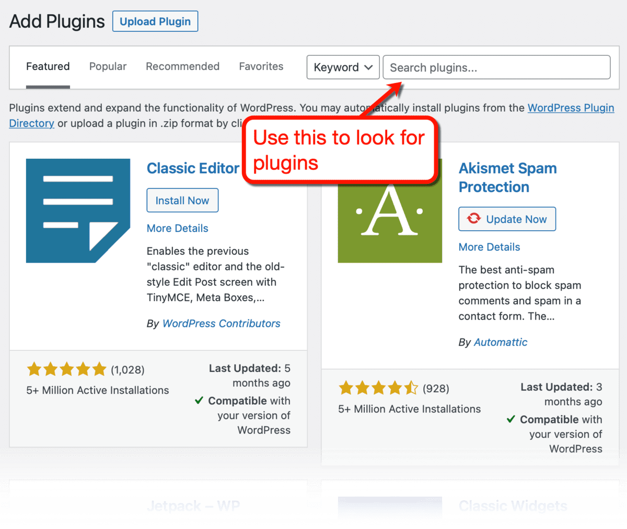
Task: Install the Classic Editor plugin
Action: [x=182, y=200]
